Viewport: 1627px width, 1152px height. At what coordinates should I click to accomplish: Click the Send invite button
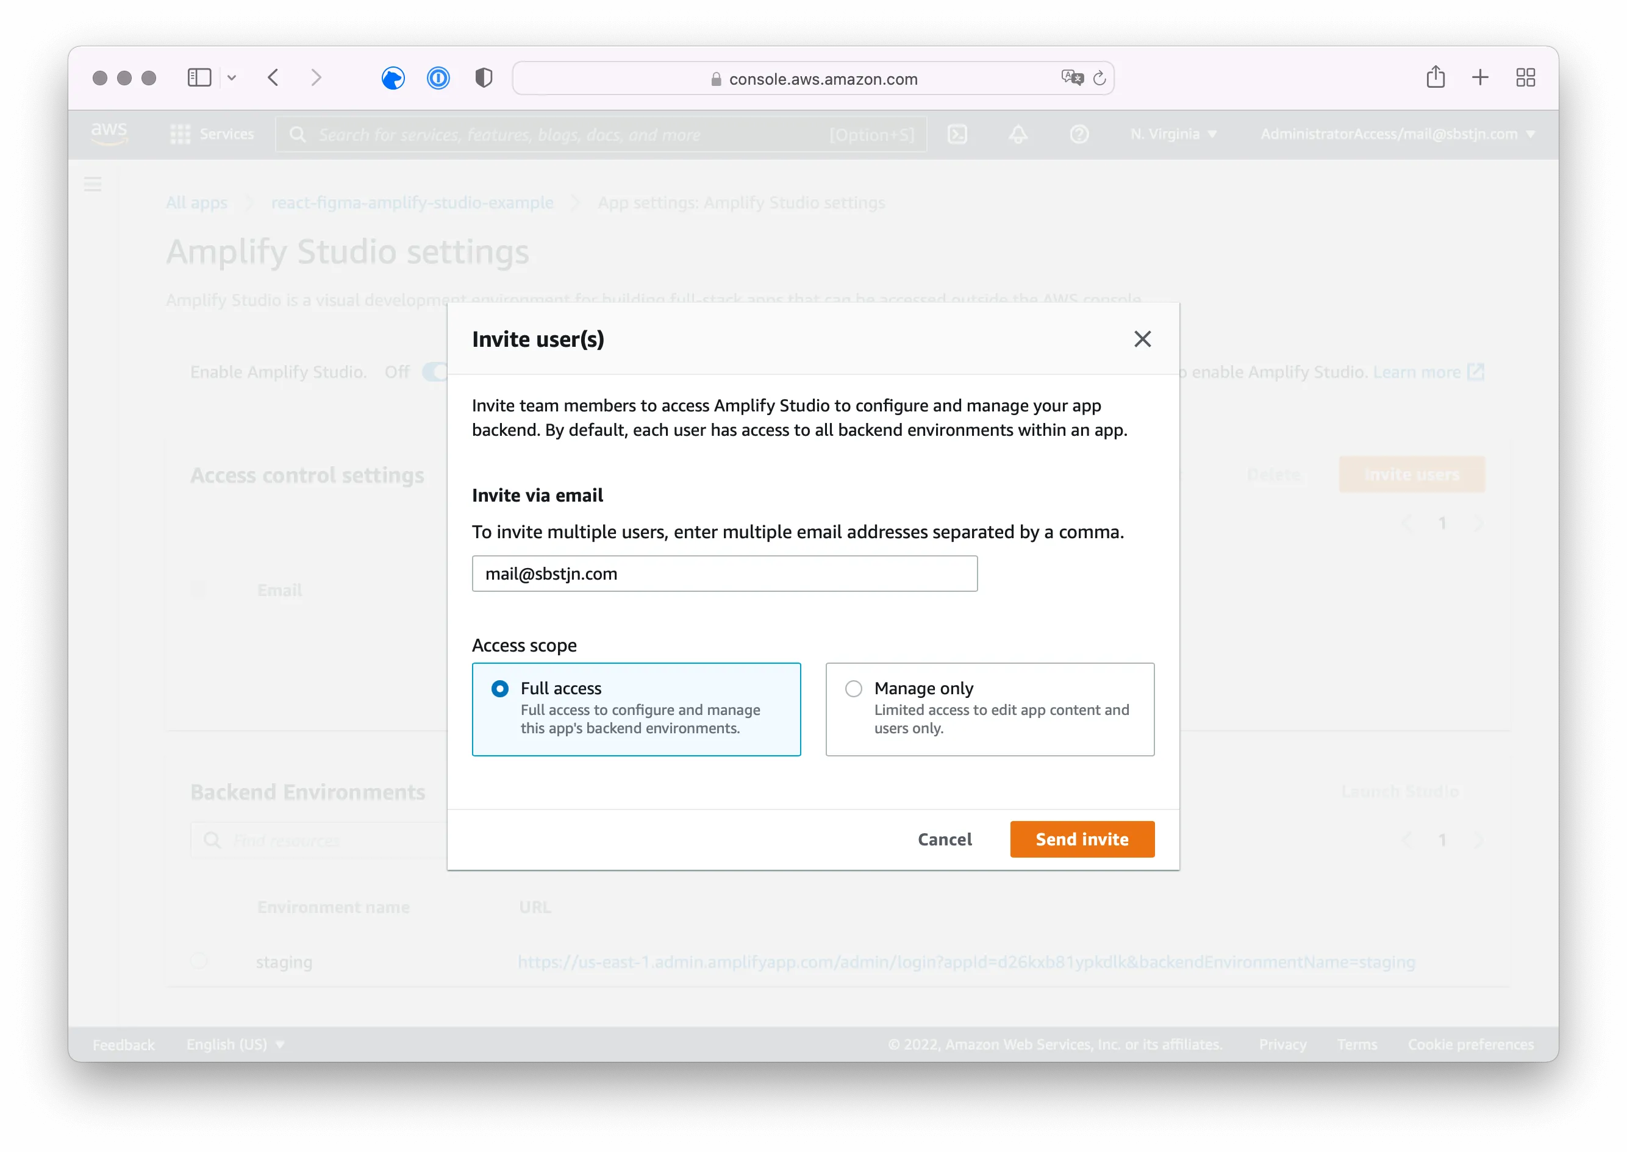click(1081, 839)
